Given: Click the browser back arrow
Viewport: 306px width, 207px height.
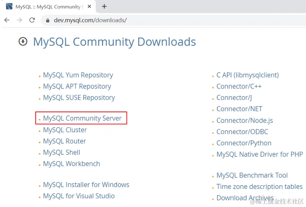Looking at the screenshot, I should [x=7, y=20].
